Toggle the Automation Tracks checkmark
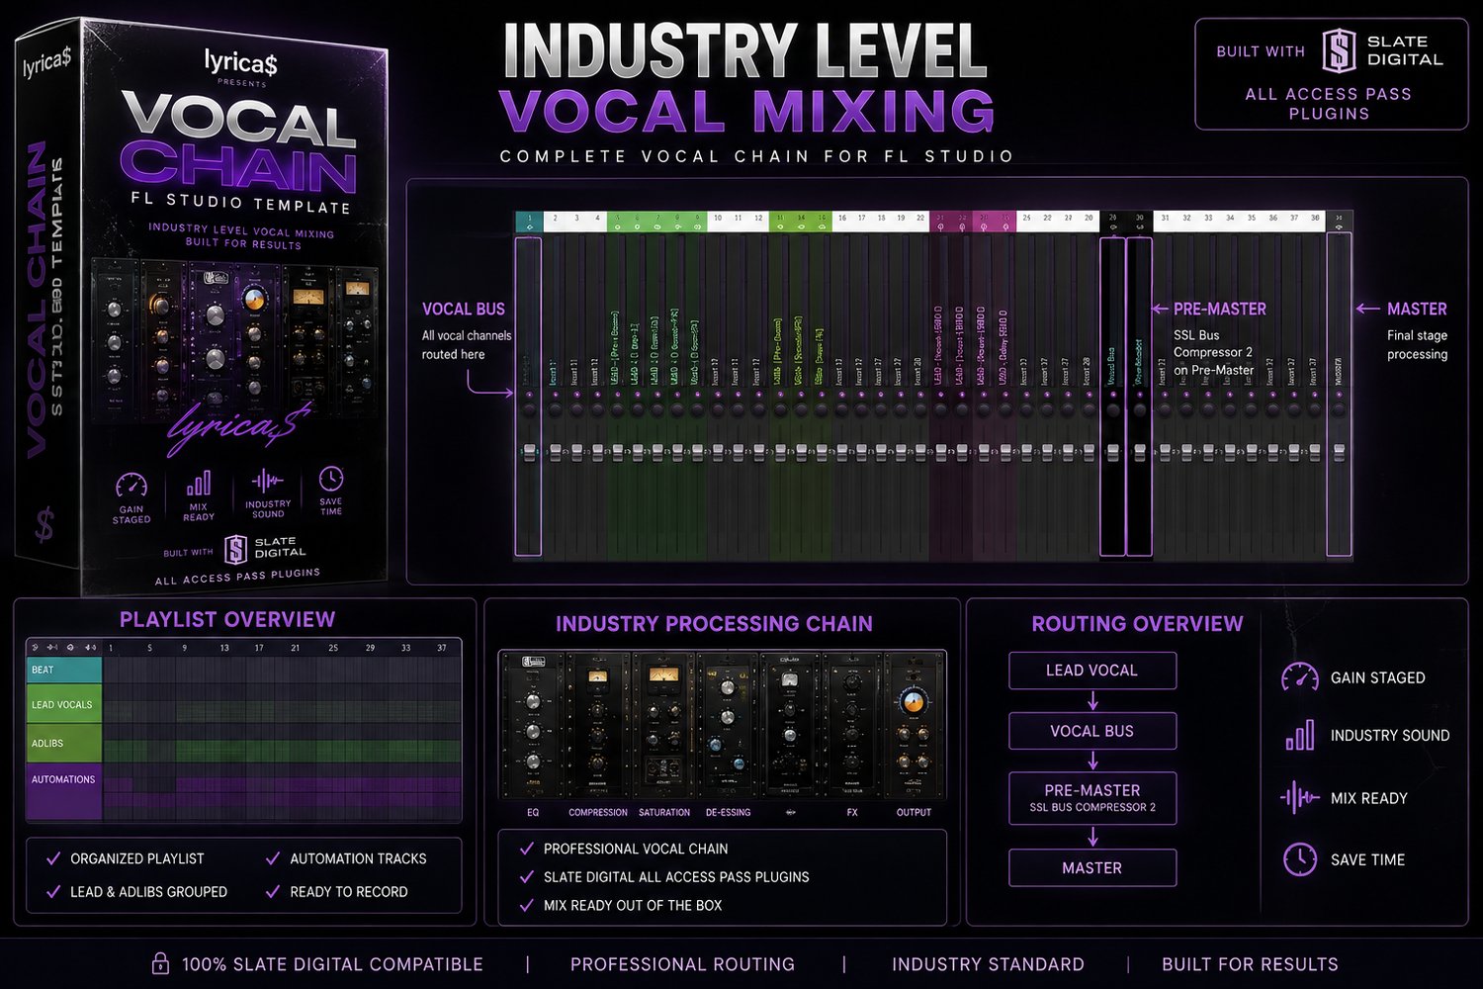This screenshot has width=1483, height=989. click(x=273, y=858)
